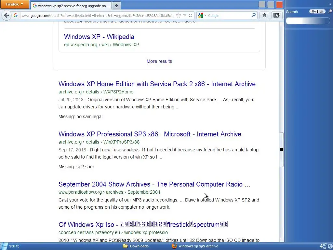Go back with the back arrow
333x250 pixels.
(x=7, y=15)
